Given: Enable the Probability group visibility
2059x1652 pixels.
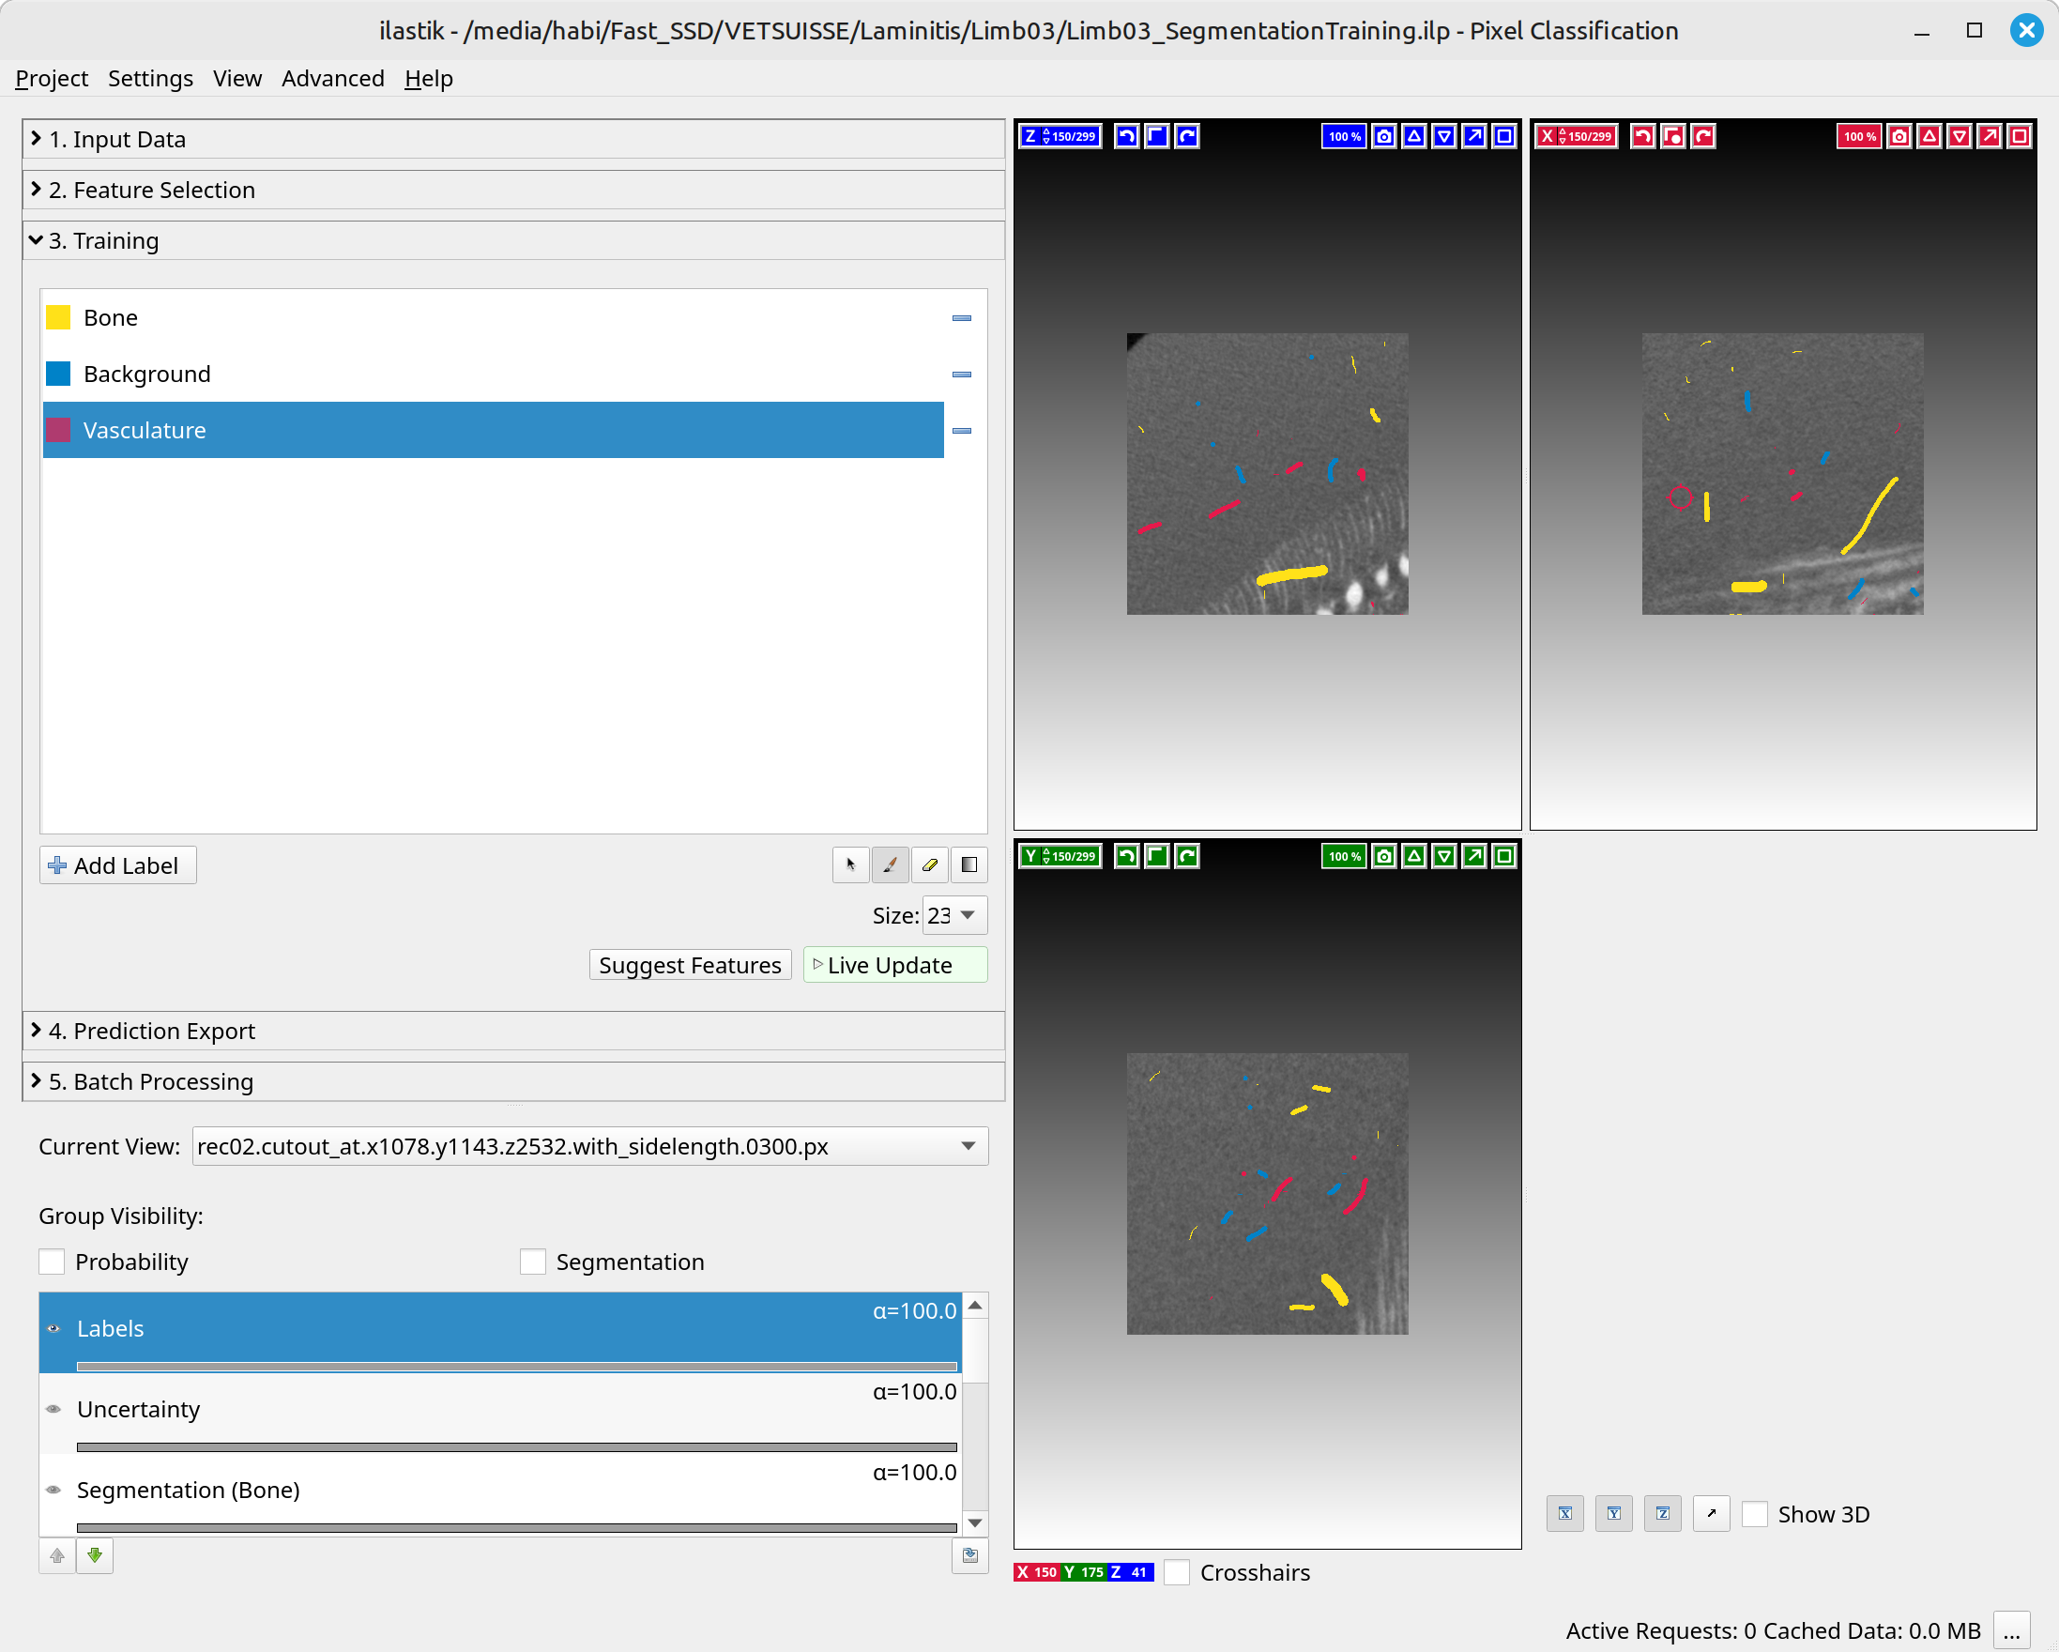Looking at the screenshot, I should click(53, 1262).
